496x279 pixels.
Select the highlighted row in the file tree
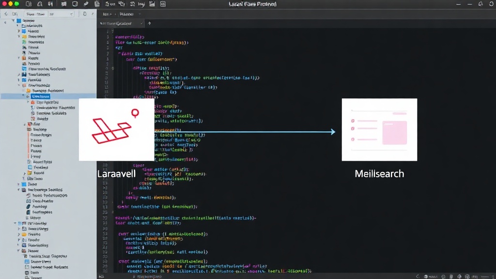tap(48, 96)
